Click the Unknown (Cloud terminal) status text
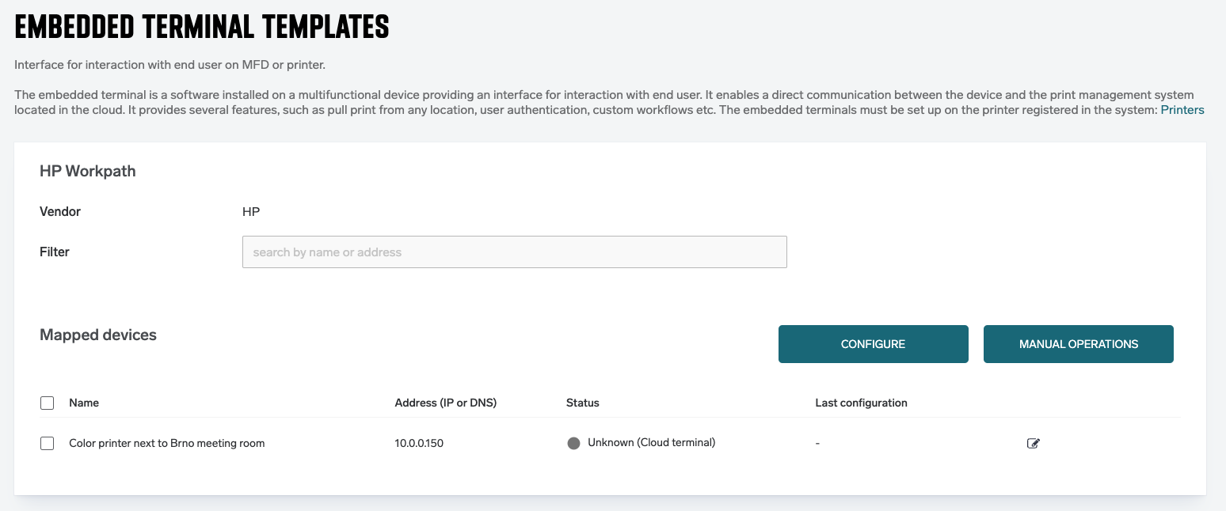The image size is (1226, 511). click(651, 443)
